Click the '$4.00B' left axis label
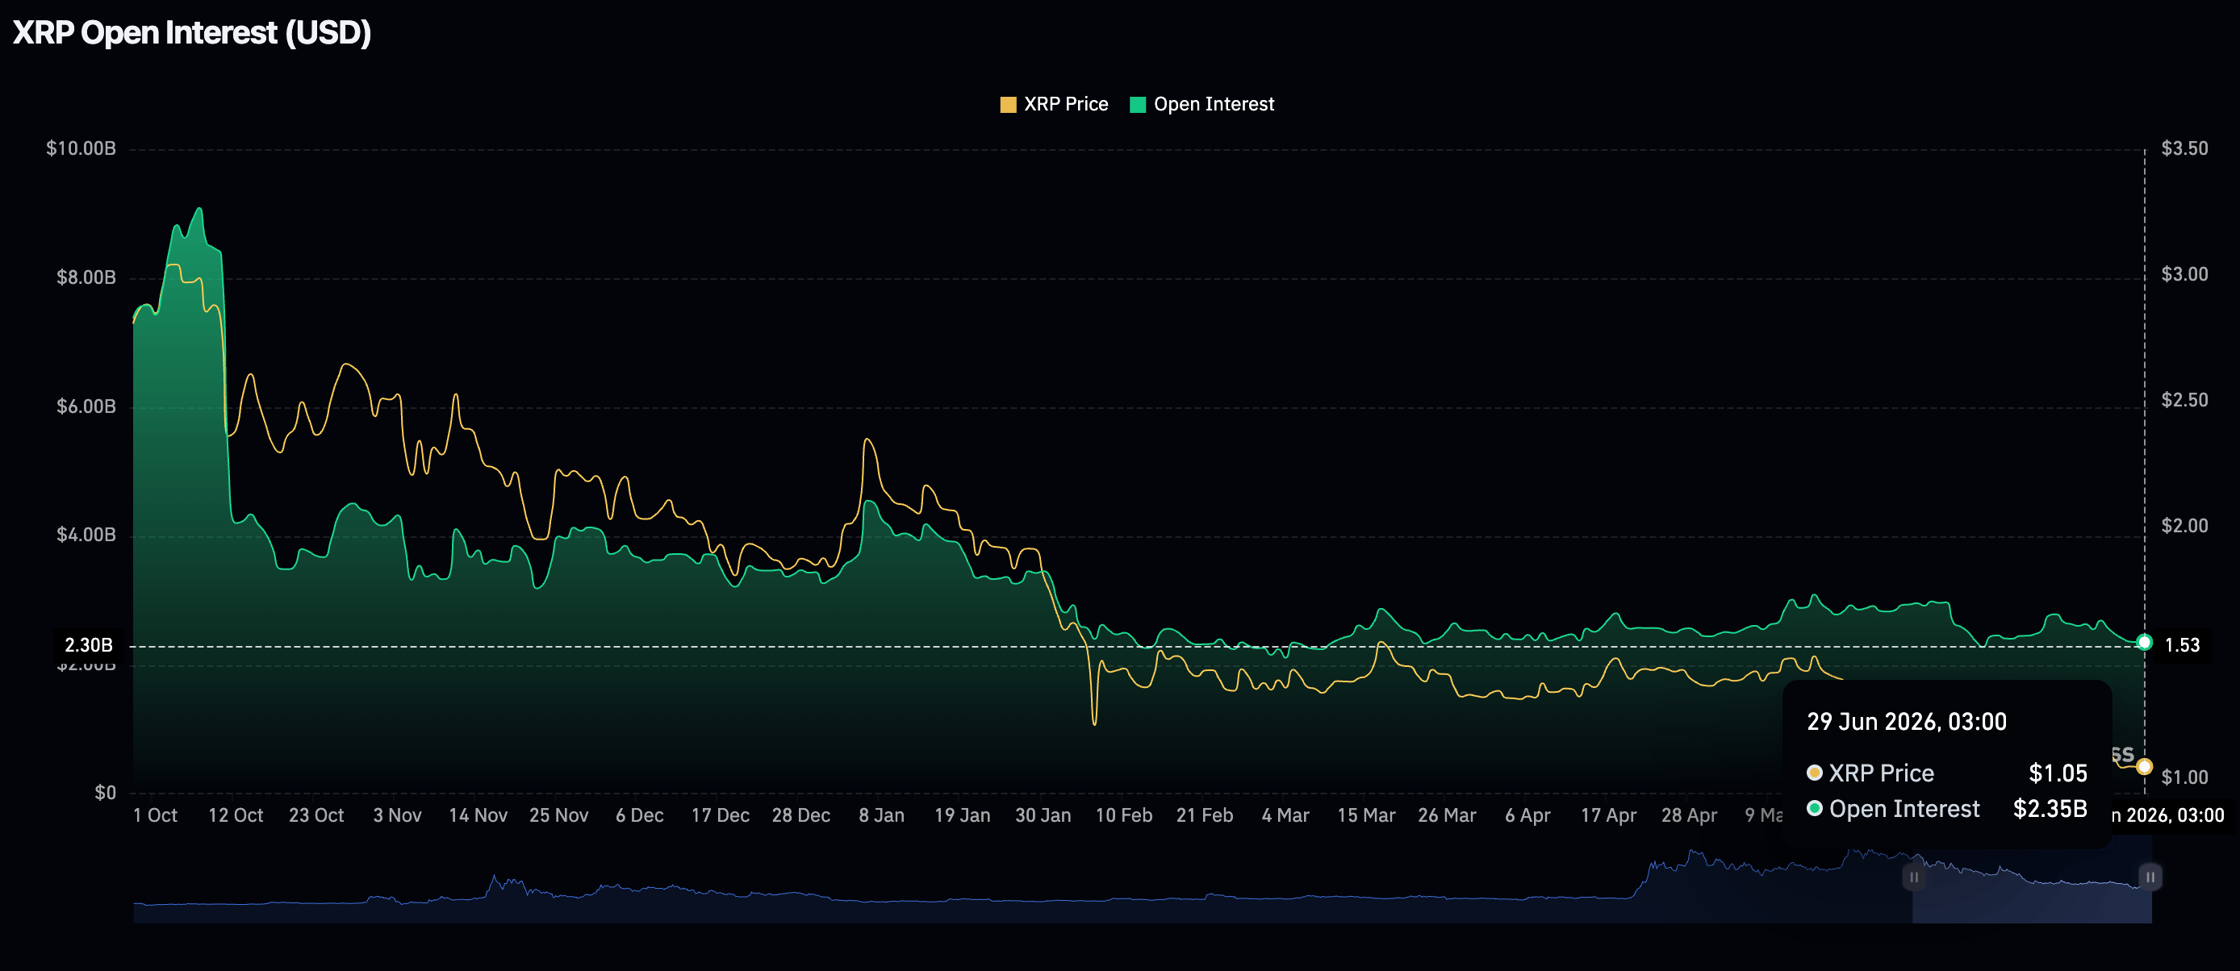The height and width of the screenshot is (971, 2240). [86, 535]
